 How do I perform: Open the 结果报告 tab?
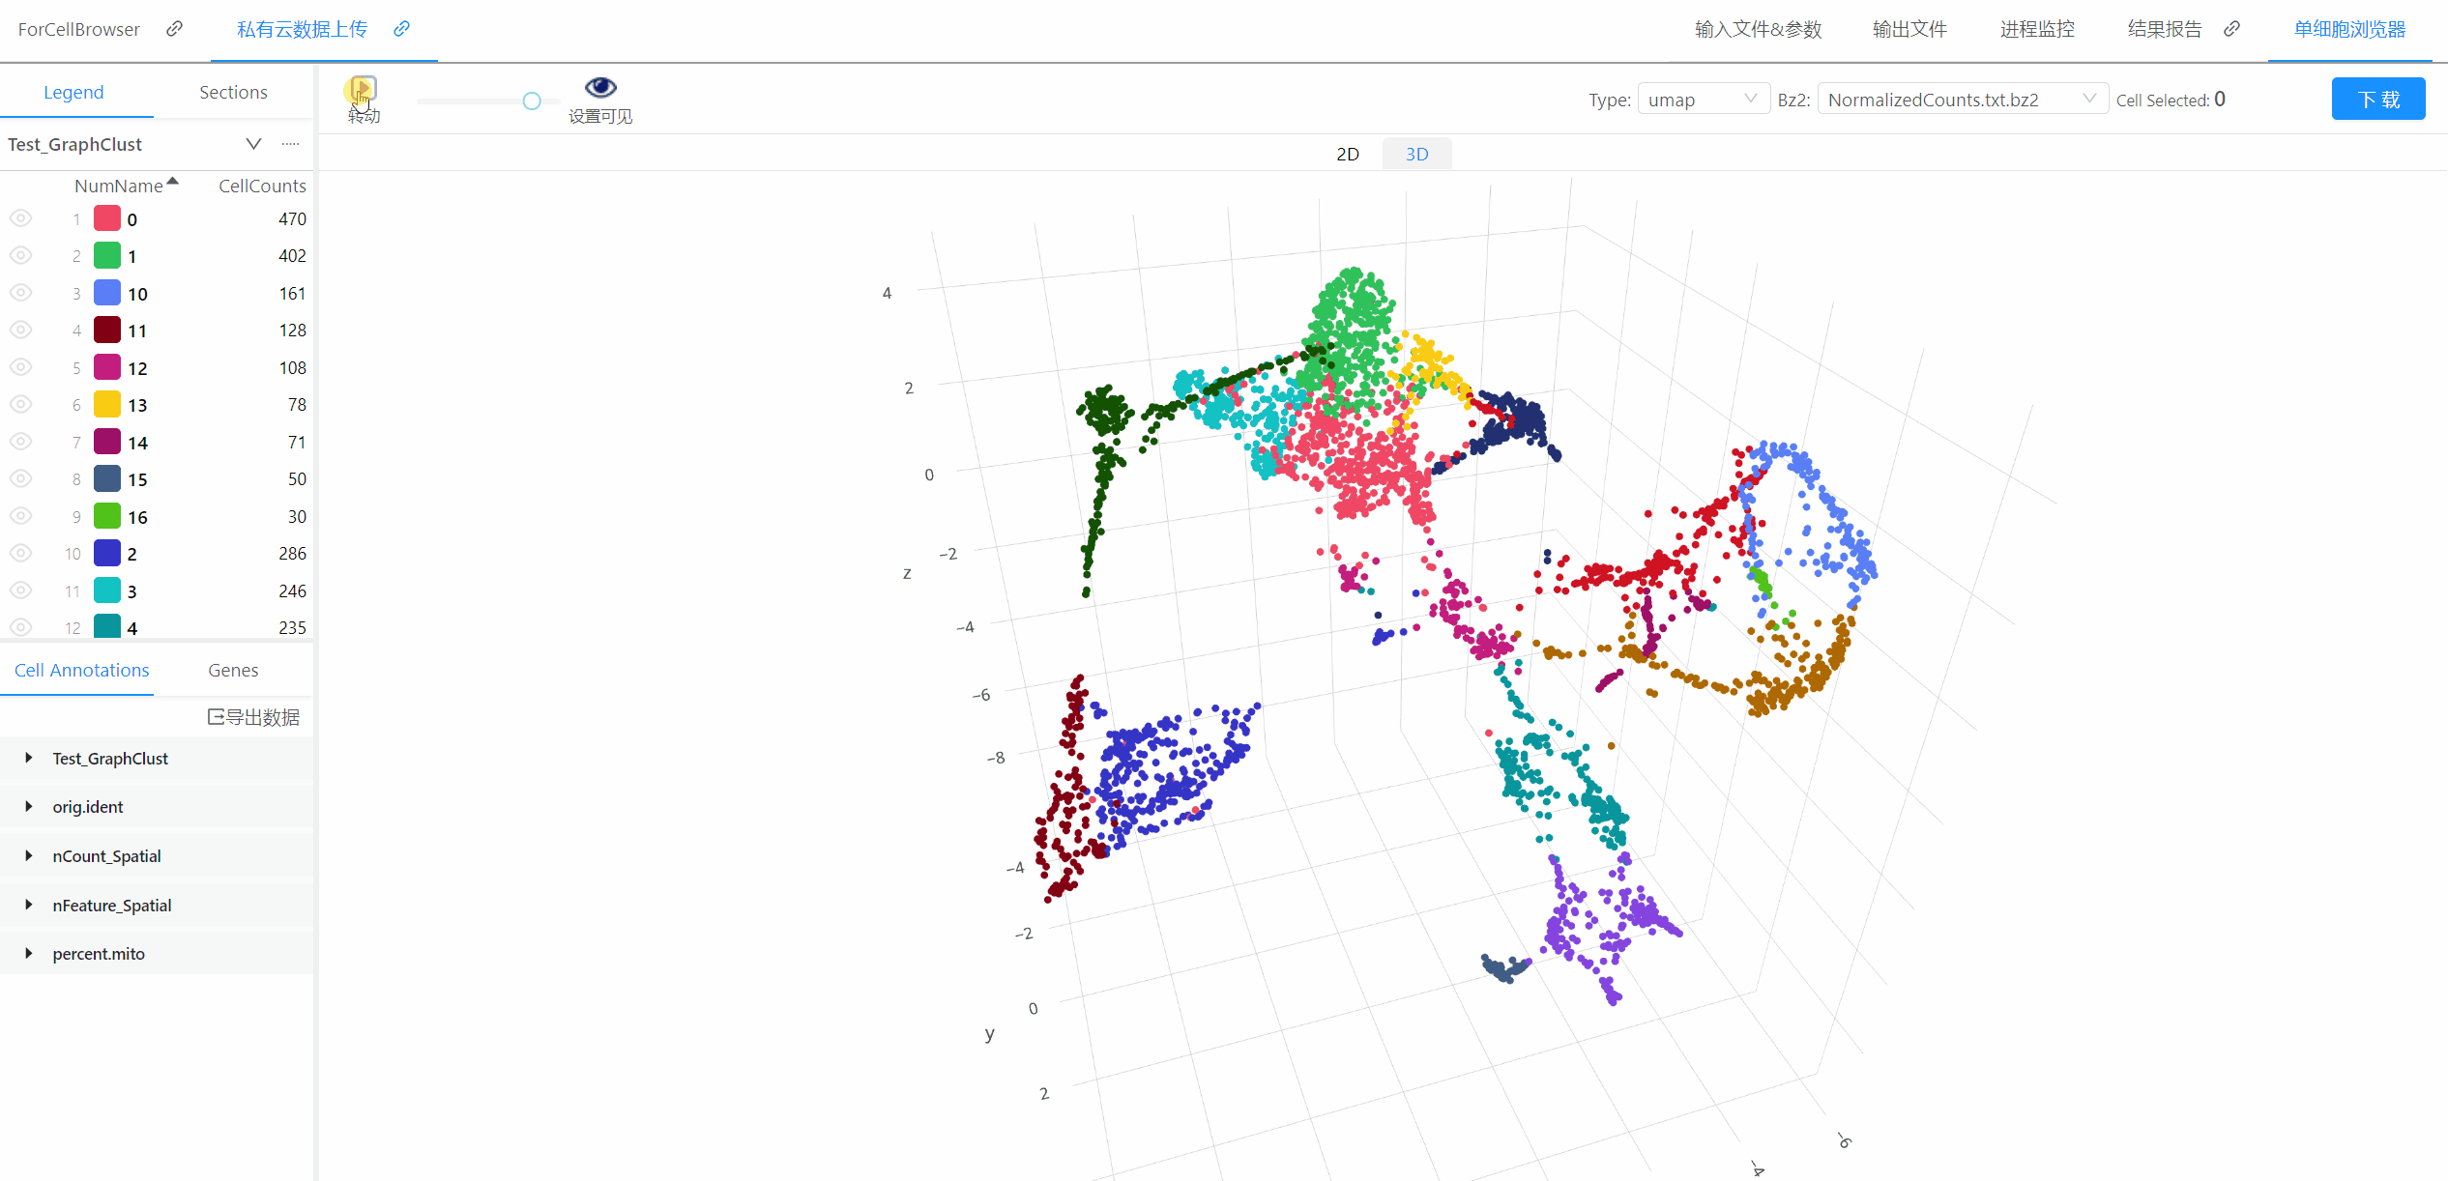coord(2165,29)
